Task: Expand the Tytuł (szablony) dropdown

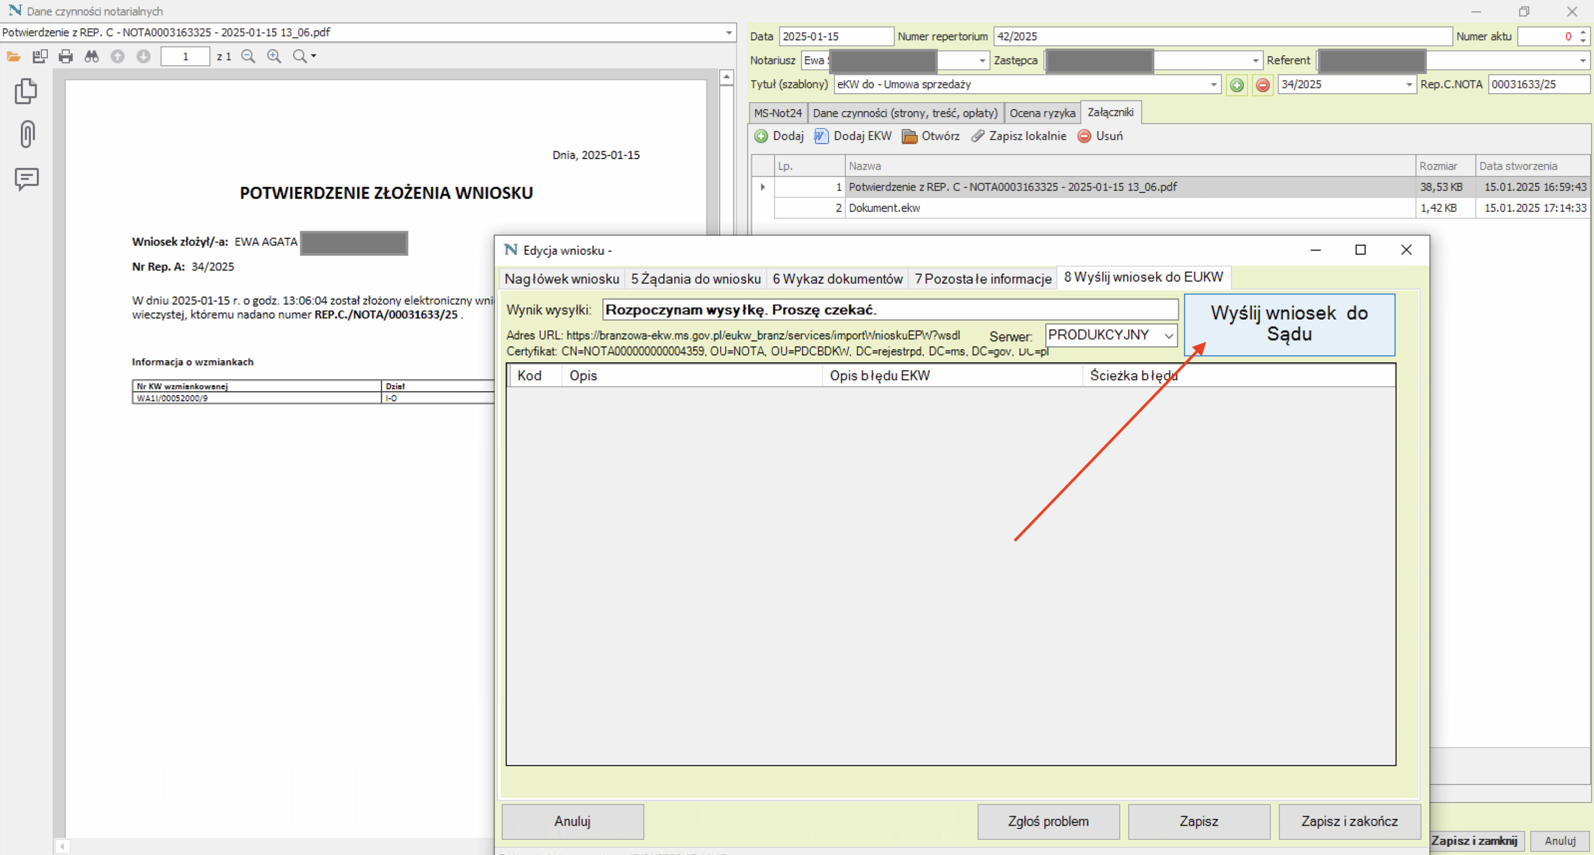Action: (1213, 85)
